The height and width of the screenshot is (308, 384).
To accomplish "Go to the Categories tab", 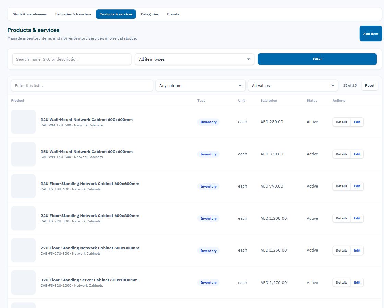I will [149, 14].
